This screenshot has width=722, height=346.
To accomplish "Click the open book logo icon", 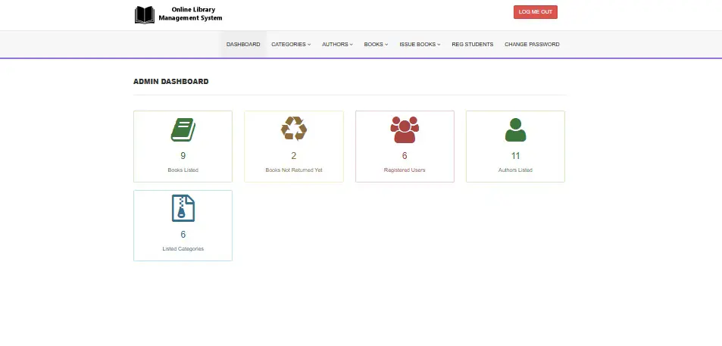I will click(x=145, y=14).
